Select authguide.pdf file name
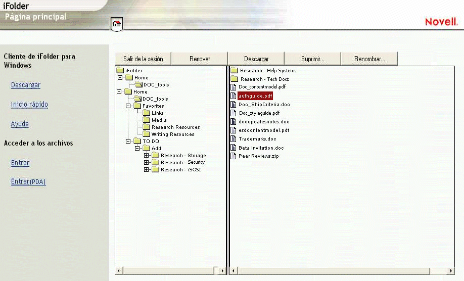Image resolution: width=464 pixels, height=281 pixels. (255, 96)
